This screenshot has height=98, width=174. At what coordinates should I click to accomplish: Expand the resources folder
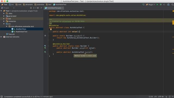click(4, 21)
